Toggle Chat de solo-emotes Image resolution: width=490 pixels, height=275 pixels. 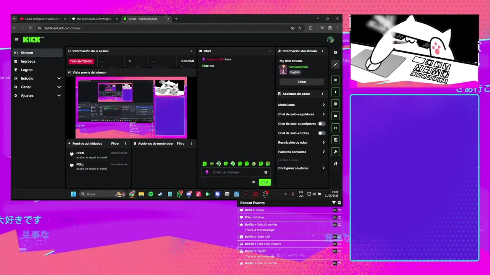(322, 133)
